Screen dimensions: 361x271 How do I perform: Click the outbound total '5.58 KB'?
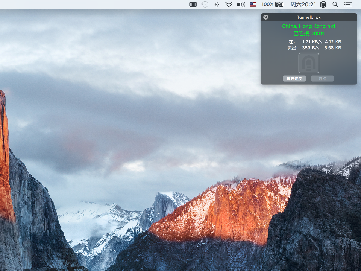coord(333,48)
